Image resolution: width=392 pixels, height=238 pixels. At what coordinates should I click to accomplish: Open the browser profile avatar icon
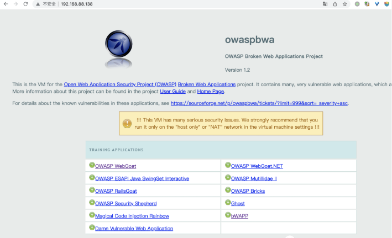(x=387, y=4)
